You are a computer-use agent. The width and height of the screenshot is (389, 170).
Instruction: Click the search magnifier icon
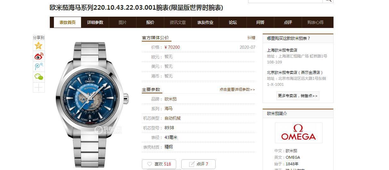[328, 1]
